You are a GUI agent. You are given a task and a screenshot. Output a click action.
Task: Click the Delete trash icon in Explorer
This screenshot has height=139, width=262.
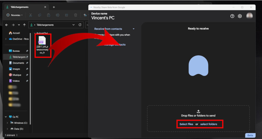(x=75, y=15)
